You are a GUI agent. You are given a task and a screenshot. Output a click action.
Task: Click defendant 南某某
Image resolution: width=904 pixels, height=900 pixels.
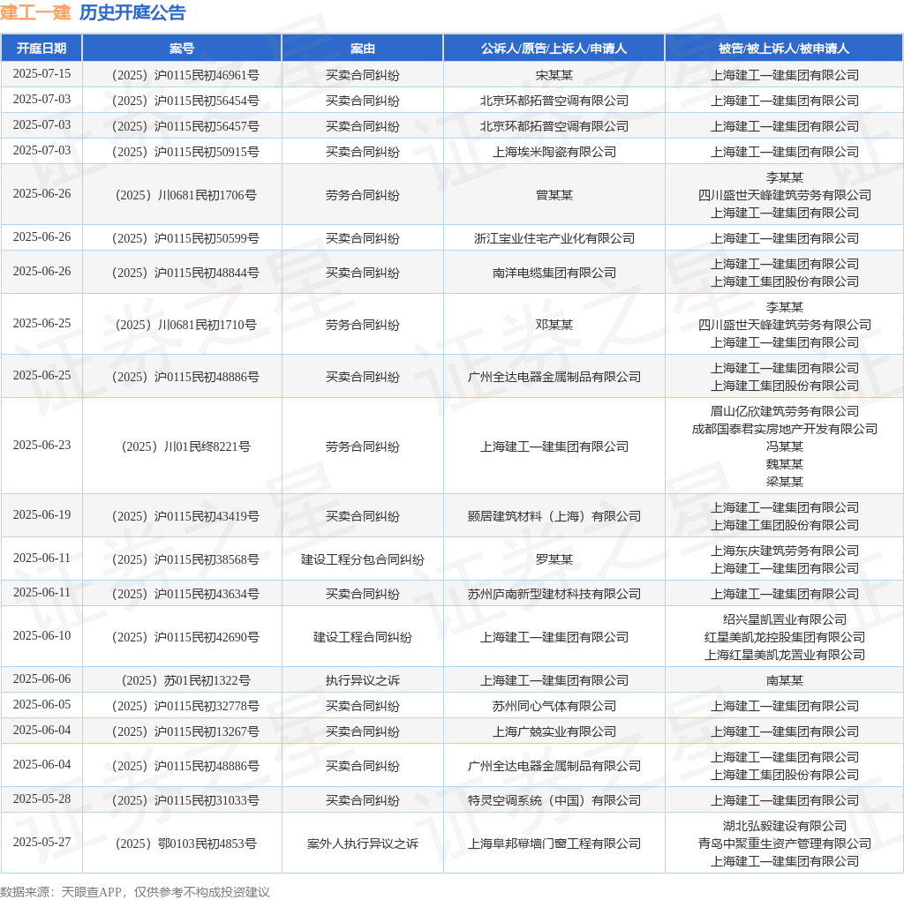point(784,681)
